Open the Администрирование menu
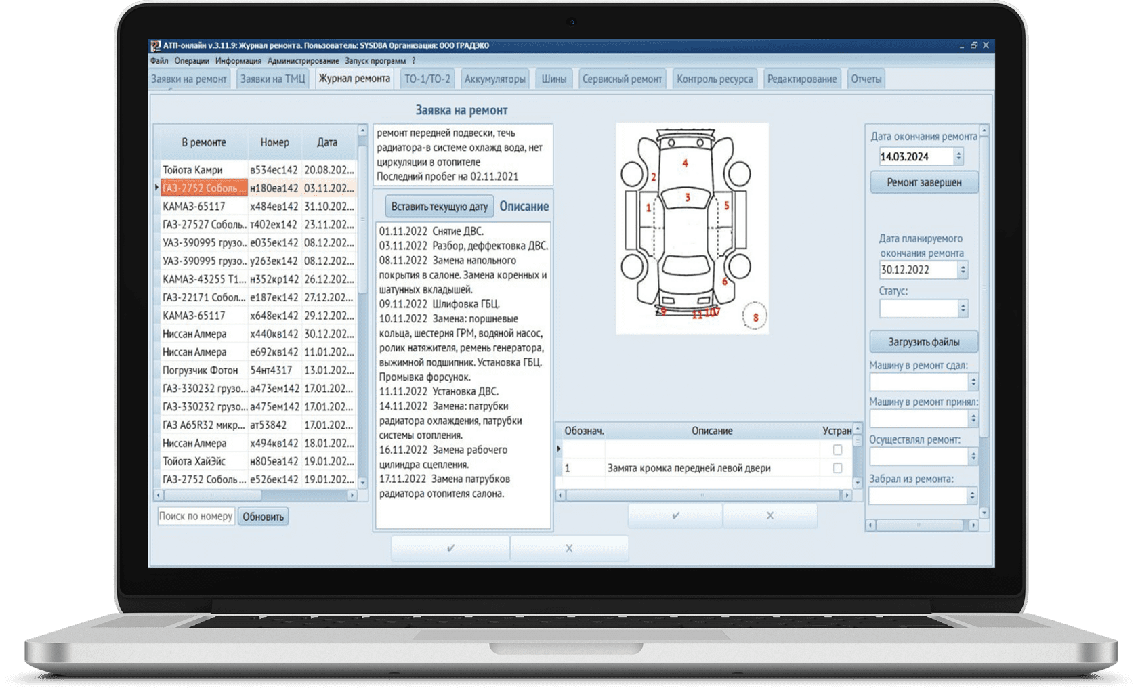This screenshot has width=1138, height=688. point(303,61)
